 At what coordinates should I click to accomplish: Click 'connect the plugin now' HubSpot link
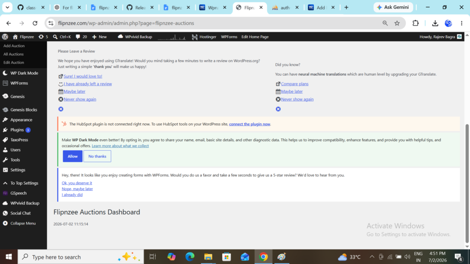[249, 124]
